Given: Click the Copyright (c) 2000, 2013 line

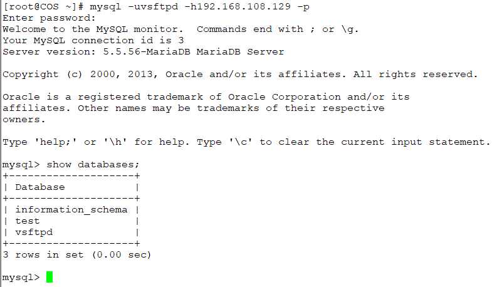Looking at the screenshot, I should tap(81, 75).
